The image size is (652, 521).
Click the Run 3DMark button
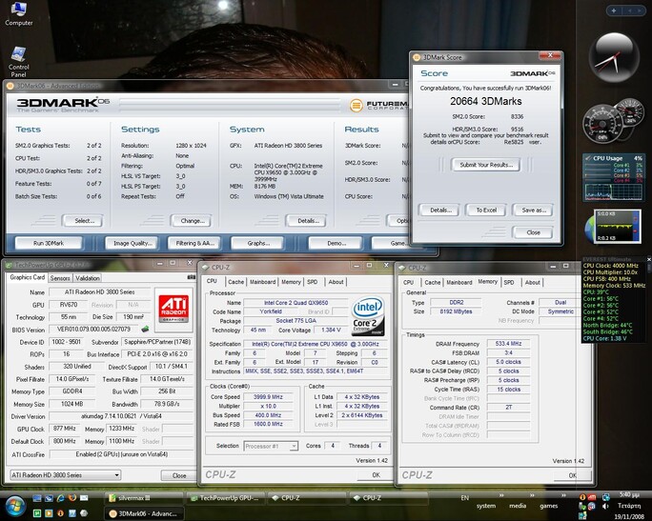click(49, 243)
